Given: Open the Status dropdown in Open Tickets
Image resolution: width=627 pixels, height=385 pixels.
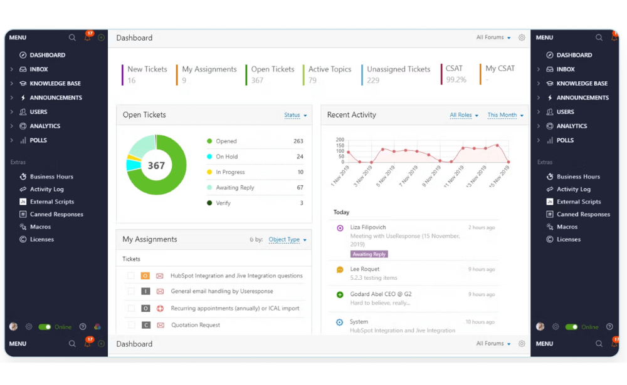Looking at the screenshot, I should (295, 115).
